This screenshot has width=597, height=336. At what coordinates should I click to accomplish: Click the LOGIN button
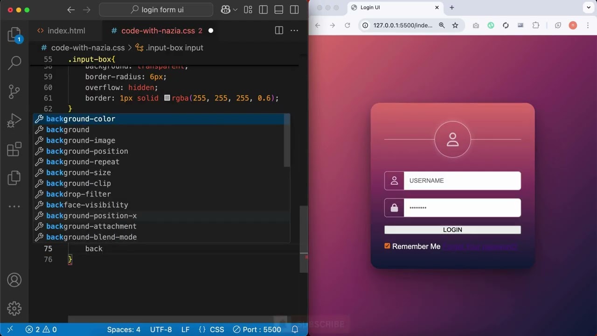coord(452,230)
